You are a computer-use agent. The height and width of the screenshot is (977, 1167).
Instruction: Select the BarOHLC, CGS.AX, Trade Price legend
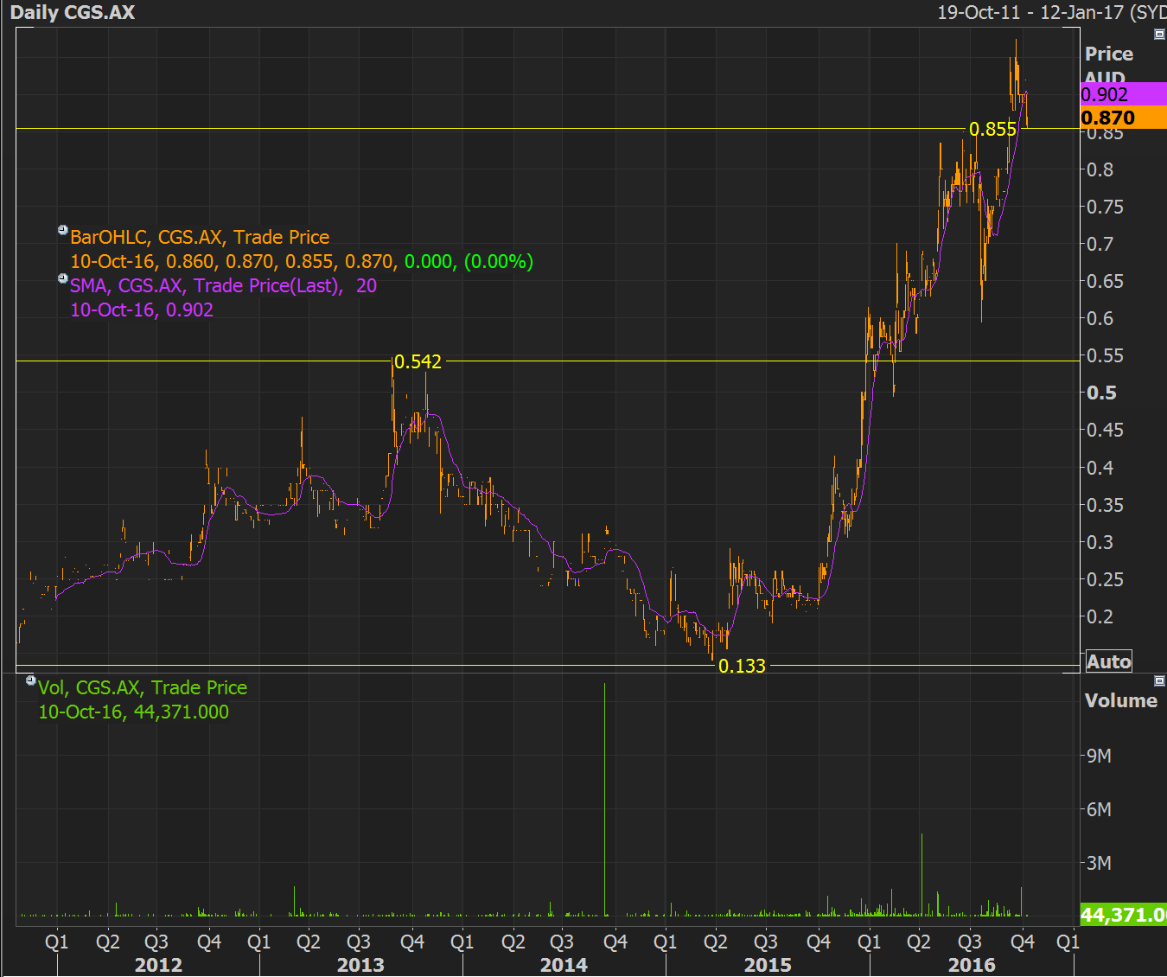pos(200,237)
